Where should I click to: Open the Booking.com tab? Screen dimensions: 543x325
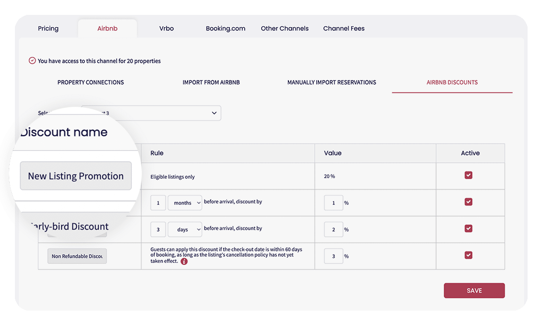[x=225, y=28]
